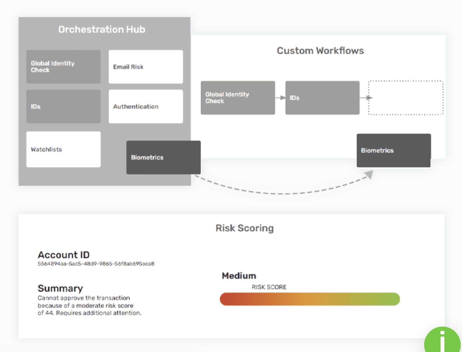Select the Biometrics block in Custom Workflows
The image size is (462, 352).
click(394, 150)
